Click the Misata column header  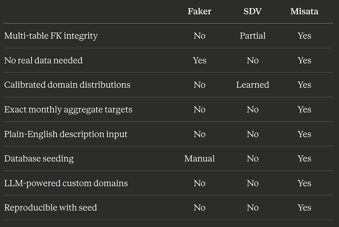point(304,12)
